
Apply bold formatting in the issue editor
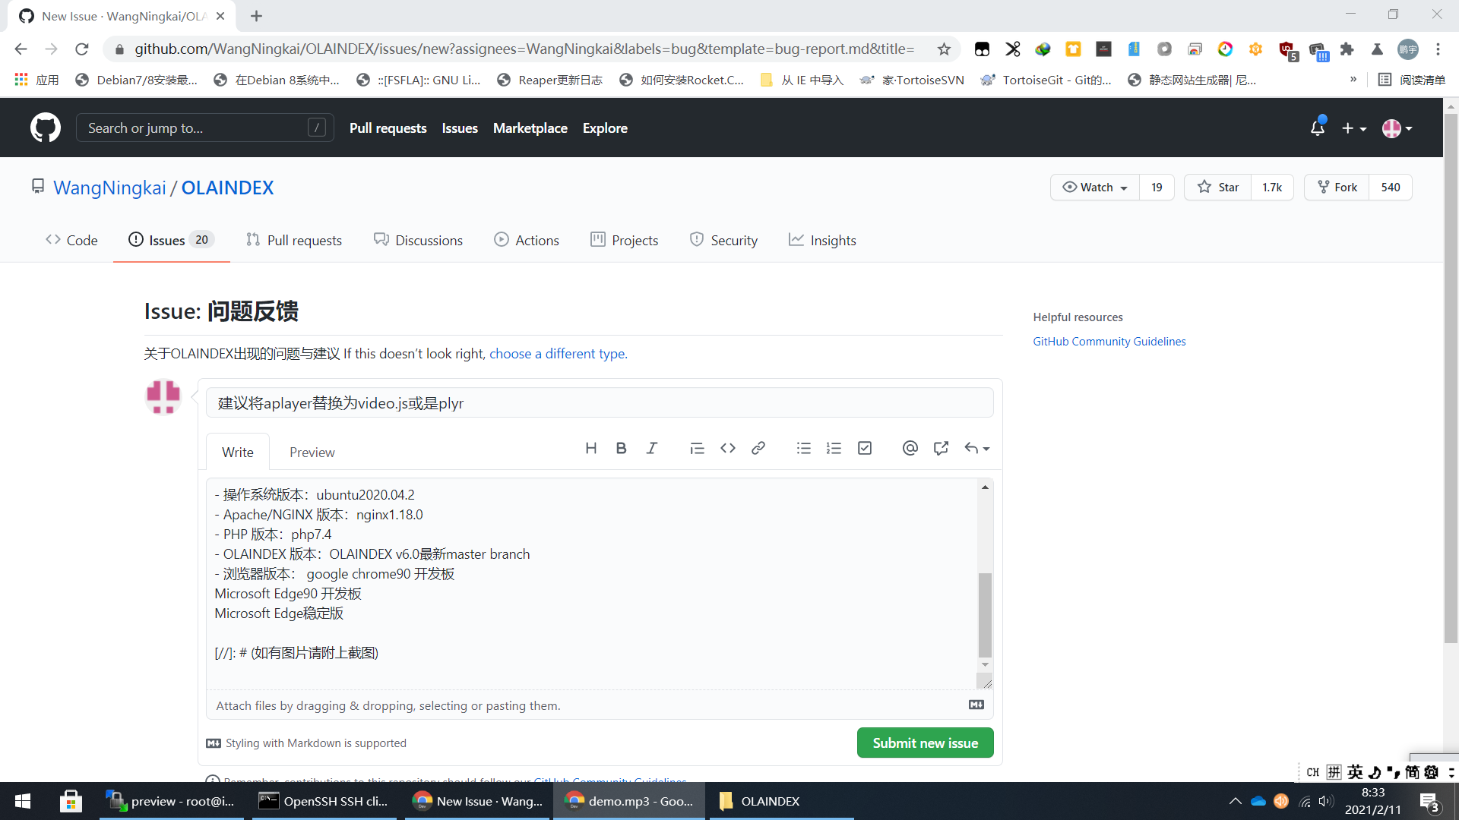tap(621, 448)
